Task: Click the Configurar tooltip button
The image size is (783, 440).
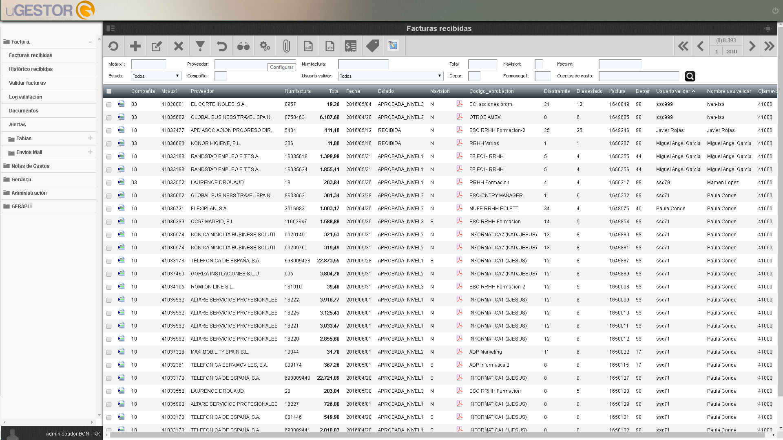Action: click(x=281, y=67)
